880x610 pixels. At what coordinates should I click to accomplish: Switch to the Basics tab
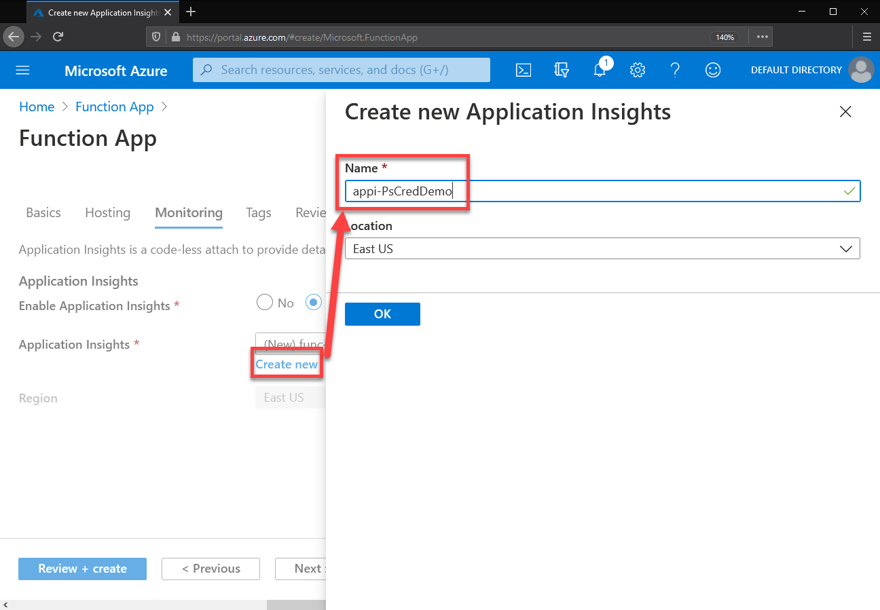click(43, 212)
